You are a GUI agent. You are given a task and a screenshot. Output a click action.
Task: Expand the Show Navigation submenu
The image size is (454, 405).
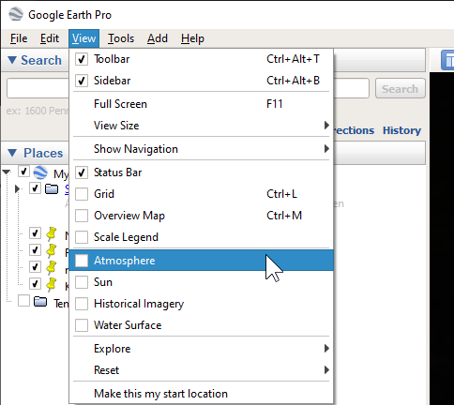(x=202, y=149)
